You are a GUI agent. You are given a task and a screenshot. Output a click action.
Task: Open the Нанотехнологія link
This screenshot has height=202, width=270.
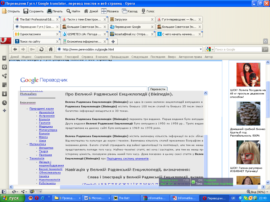pos(49,180)
